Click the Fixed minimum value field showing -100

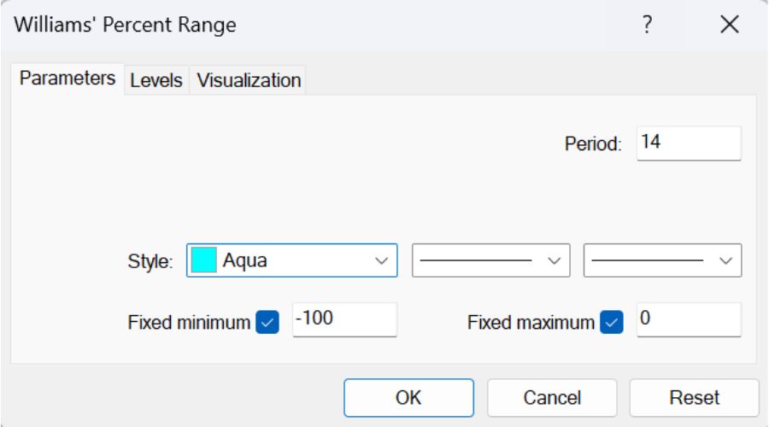(x=344, y=320)
